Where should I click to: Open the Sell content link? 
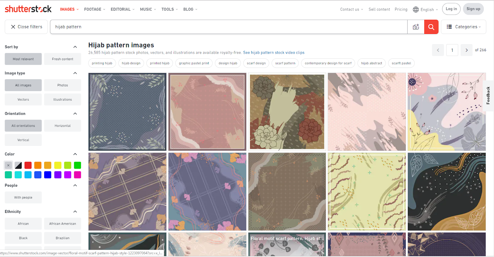pos(379,9)
